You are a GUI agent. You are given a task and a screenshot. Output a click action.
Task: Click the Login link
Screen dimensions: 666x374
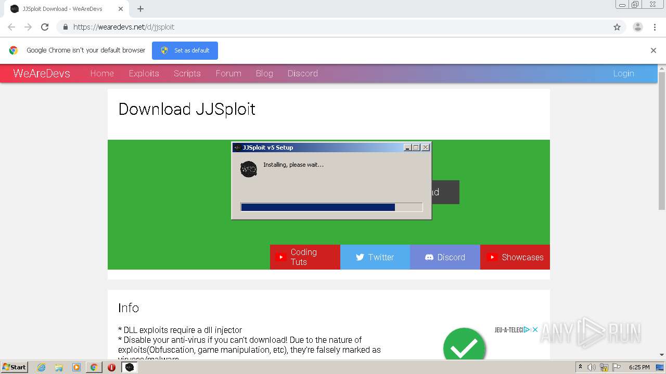pyautogui.click(x=623, y=73)
